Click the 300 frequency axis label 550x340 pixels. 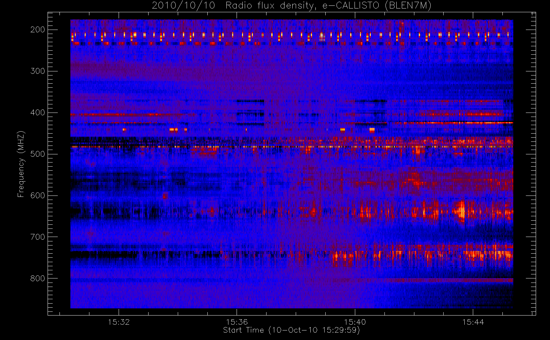[x=37, y=71]
